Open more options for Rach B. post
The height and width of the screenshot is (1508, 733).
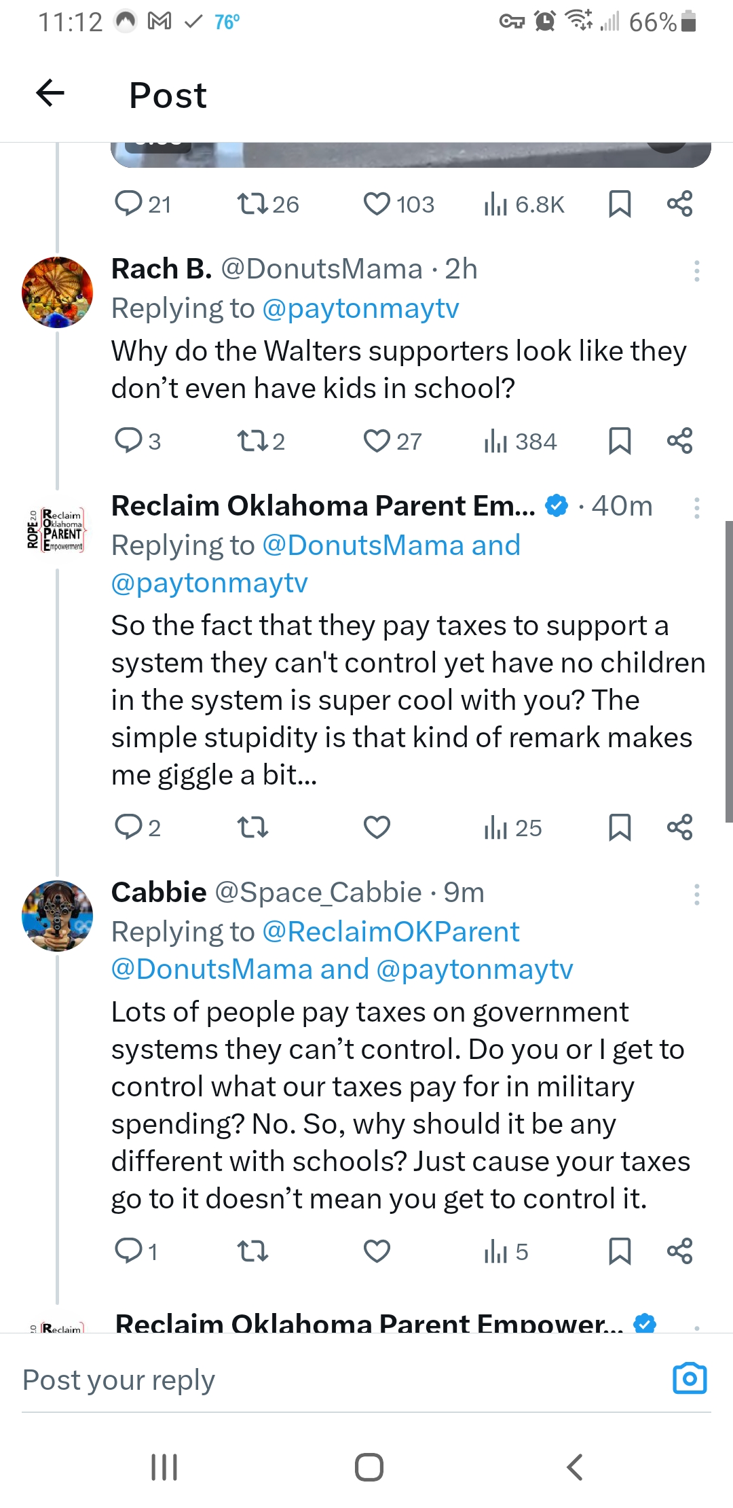pyautogui.click(x=696, y=271)
